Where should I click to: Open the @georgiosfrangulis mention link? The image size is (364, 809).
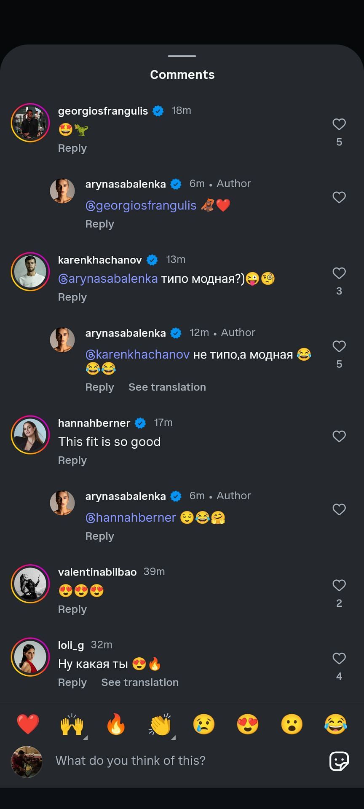tap(141, 206)
